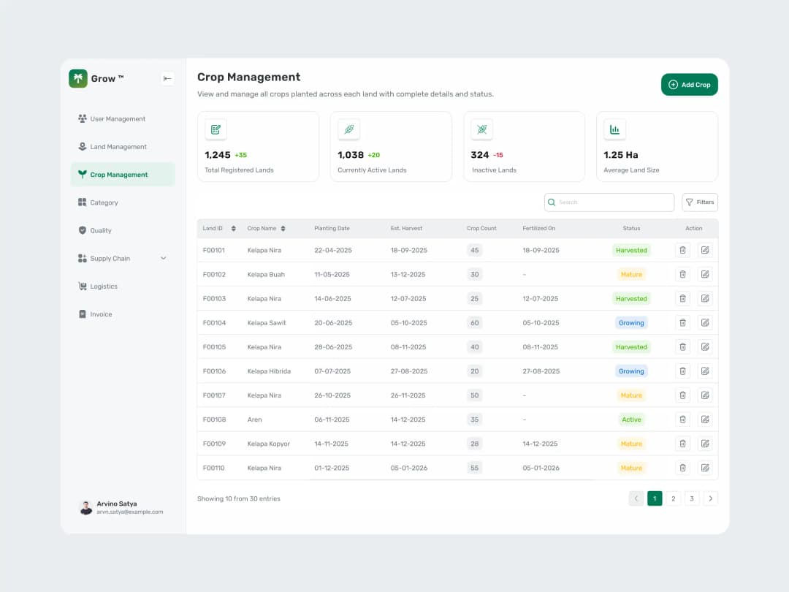Screen dimensions: 789x592
Task: Click the Add Crop button
Action: [690, 85]
